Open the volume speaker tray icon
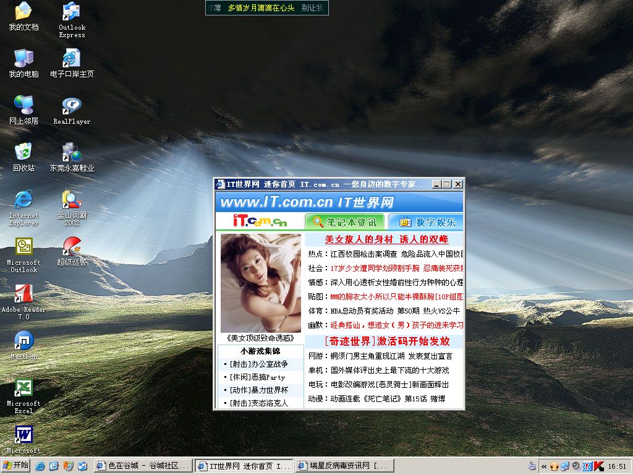Screen dimensions: 633x475 (576, 466)
